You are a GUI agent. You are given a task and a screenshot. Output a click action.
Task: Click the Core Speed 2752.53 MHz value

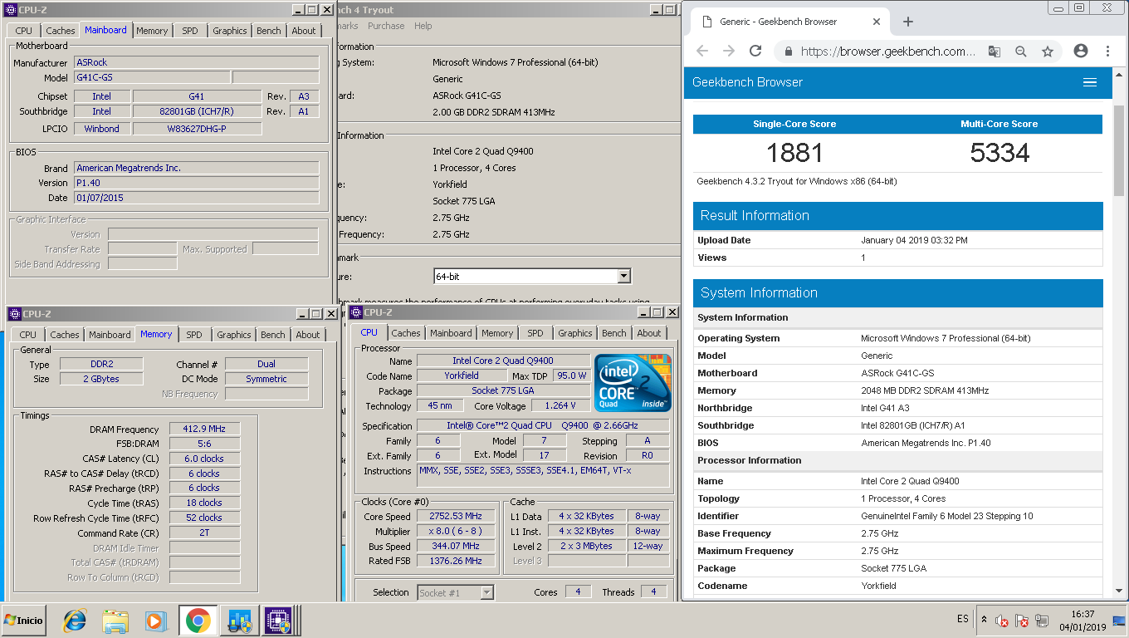click(x=455, y=516)
